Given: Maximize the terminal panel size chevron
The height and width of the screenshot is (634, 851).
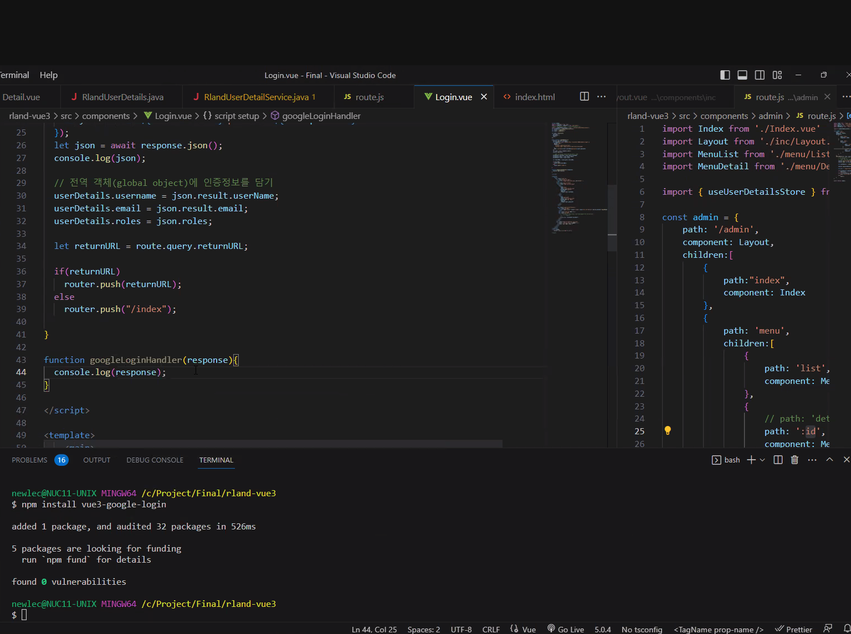Looking at the screenshot, I should point(829,460).
